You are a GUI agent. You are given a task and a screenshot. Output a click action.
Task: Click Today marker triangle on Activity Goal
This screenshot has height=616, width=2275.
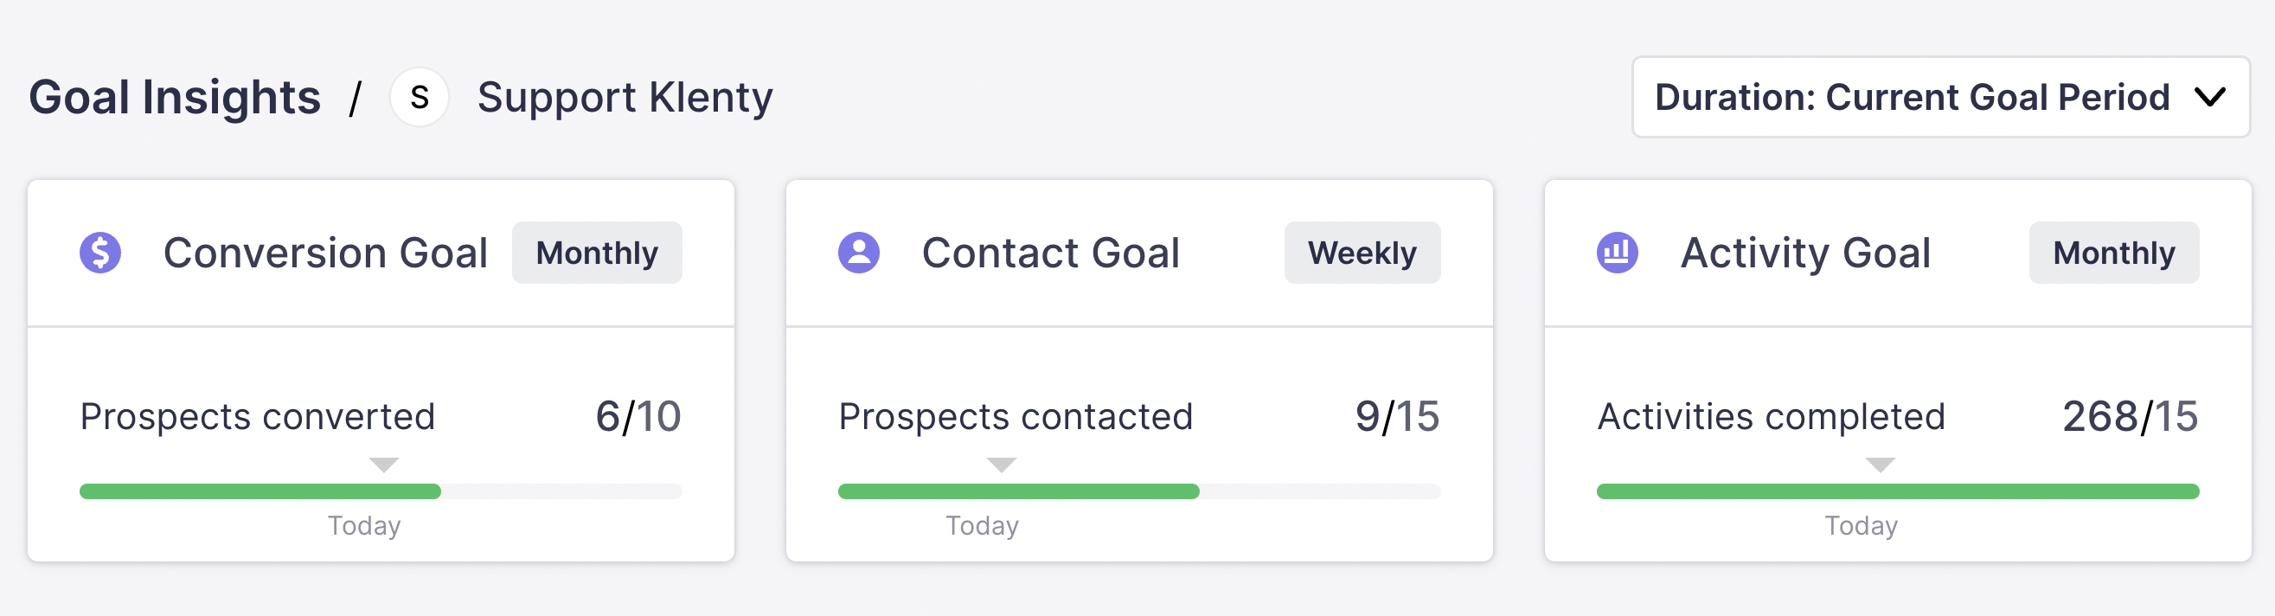click(x=1881, y=465)
